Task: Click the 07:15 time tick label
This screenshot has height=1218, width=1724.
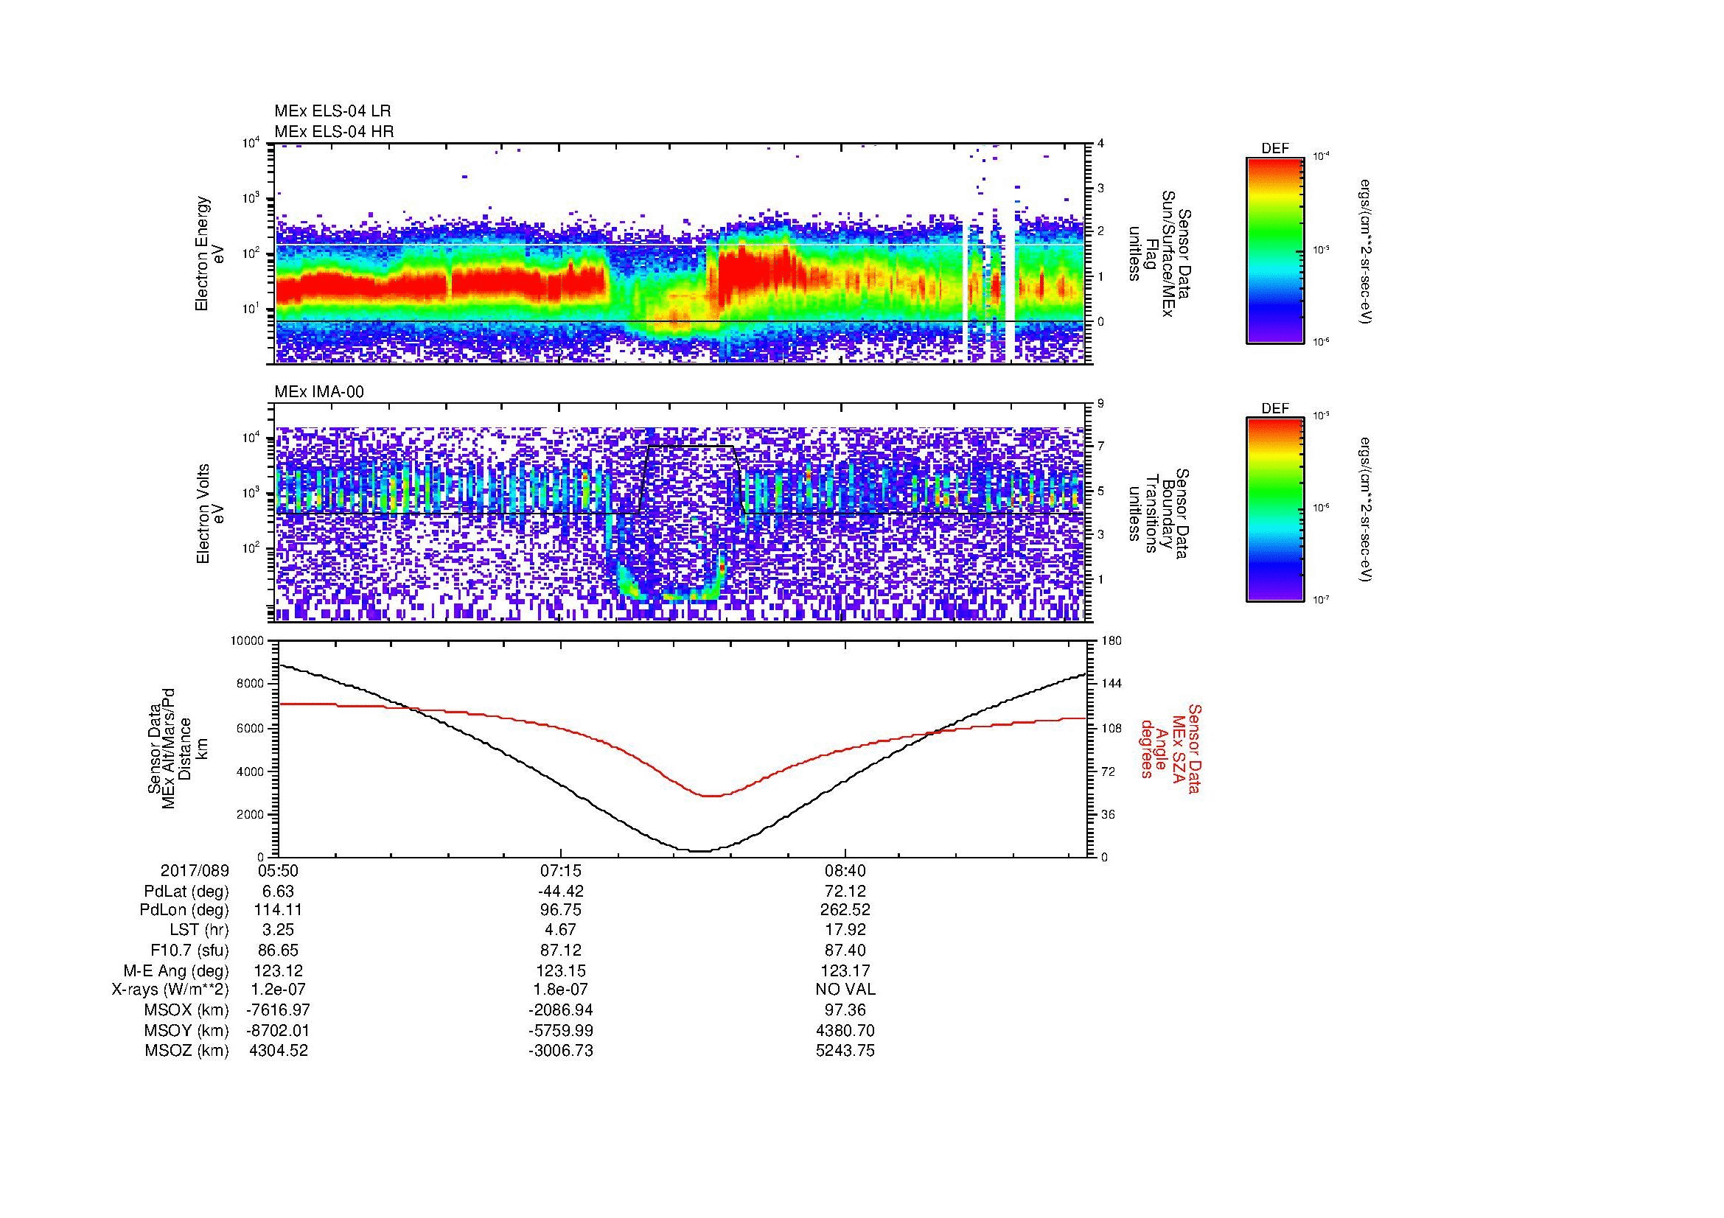Action: [x=561, y=871]
